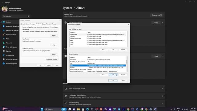Screen dimensions: 197x111
Task: Select JAVA_HOME row in User variables
Action: 98,35
